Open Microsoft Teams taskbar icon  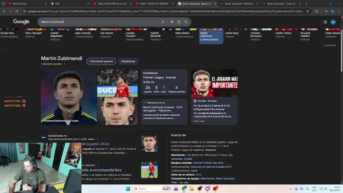coord(176,189)
